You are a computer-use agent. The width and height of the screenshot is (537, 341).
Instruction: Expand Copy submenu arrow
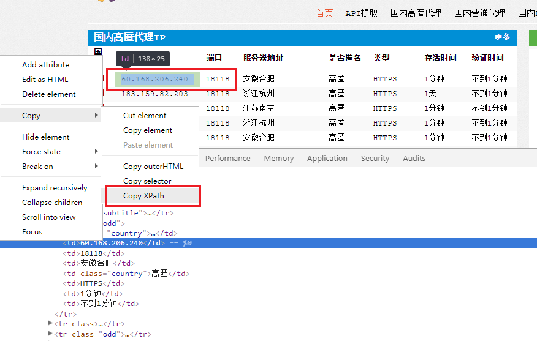[x=96, y=115]
